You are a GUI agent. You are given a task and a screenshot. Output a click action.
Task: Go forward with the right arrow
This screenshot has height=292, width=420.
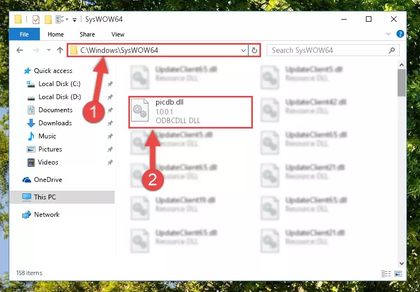(36, 50)
